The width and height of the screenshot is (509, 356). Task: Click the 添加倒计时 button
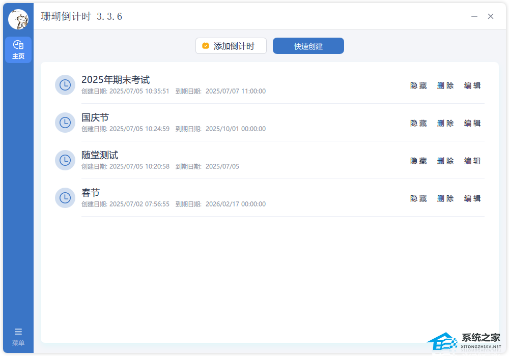click(x=231, y=46)
